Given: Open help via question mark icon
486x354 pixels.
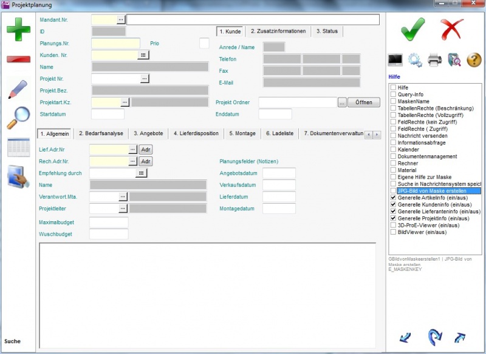Looking at the screenshot, I should click(474, 59).
